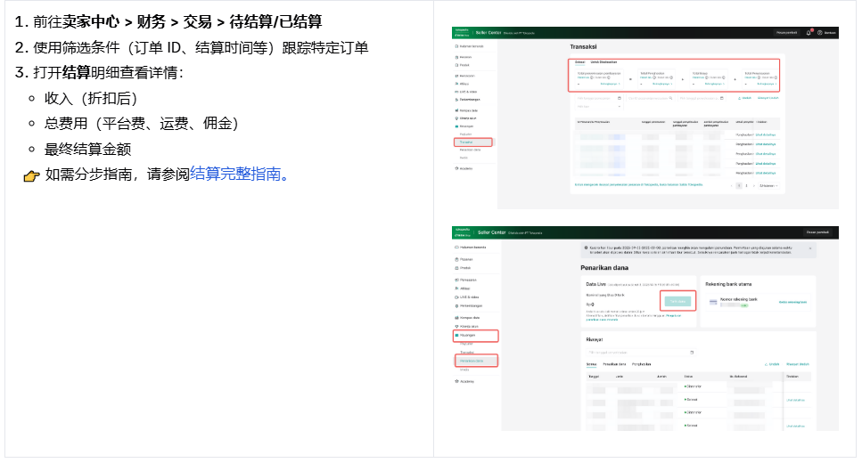Open Academy in the bottom sidebar

point(468,381)
